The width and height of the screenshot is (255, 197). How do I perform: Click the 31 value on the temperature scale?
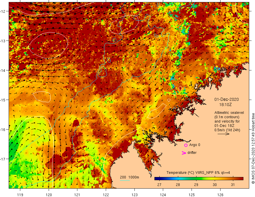[x=233, y=185]
